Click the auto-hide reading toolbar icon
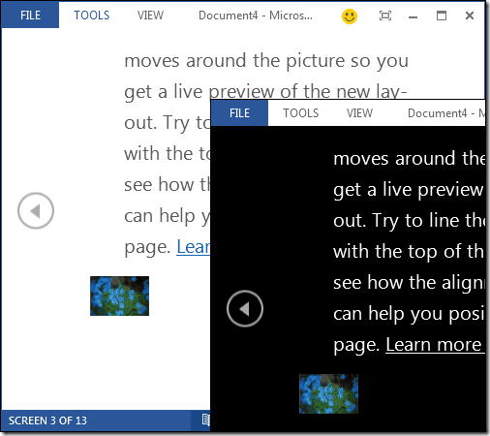 coord(385,16)
